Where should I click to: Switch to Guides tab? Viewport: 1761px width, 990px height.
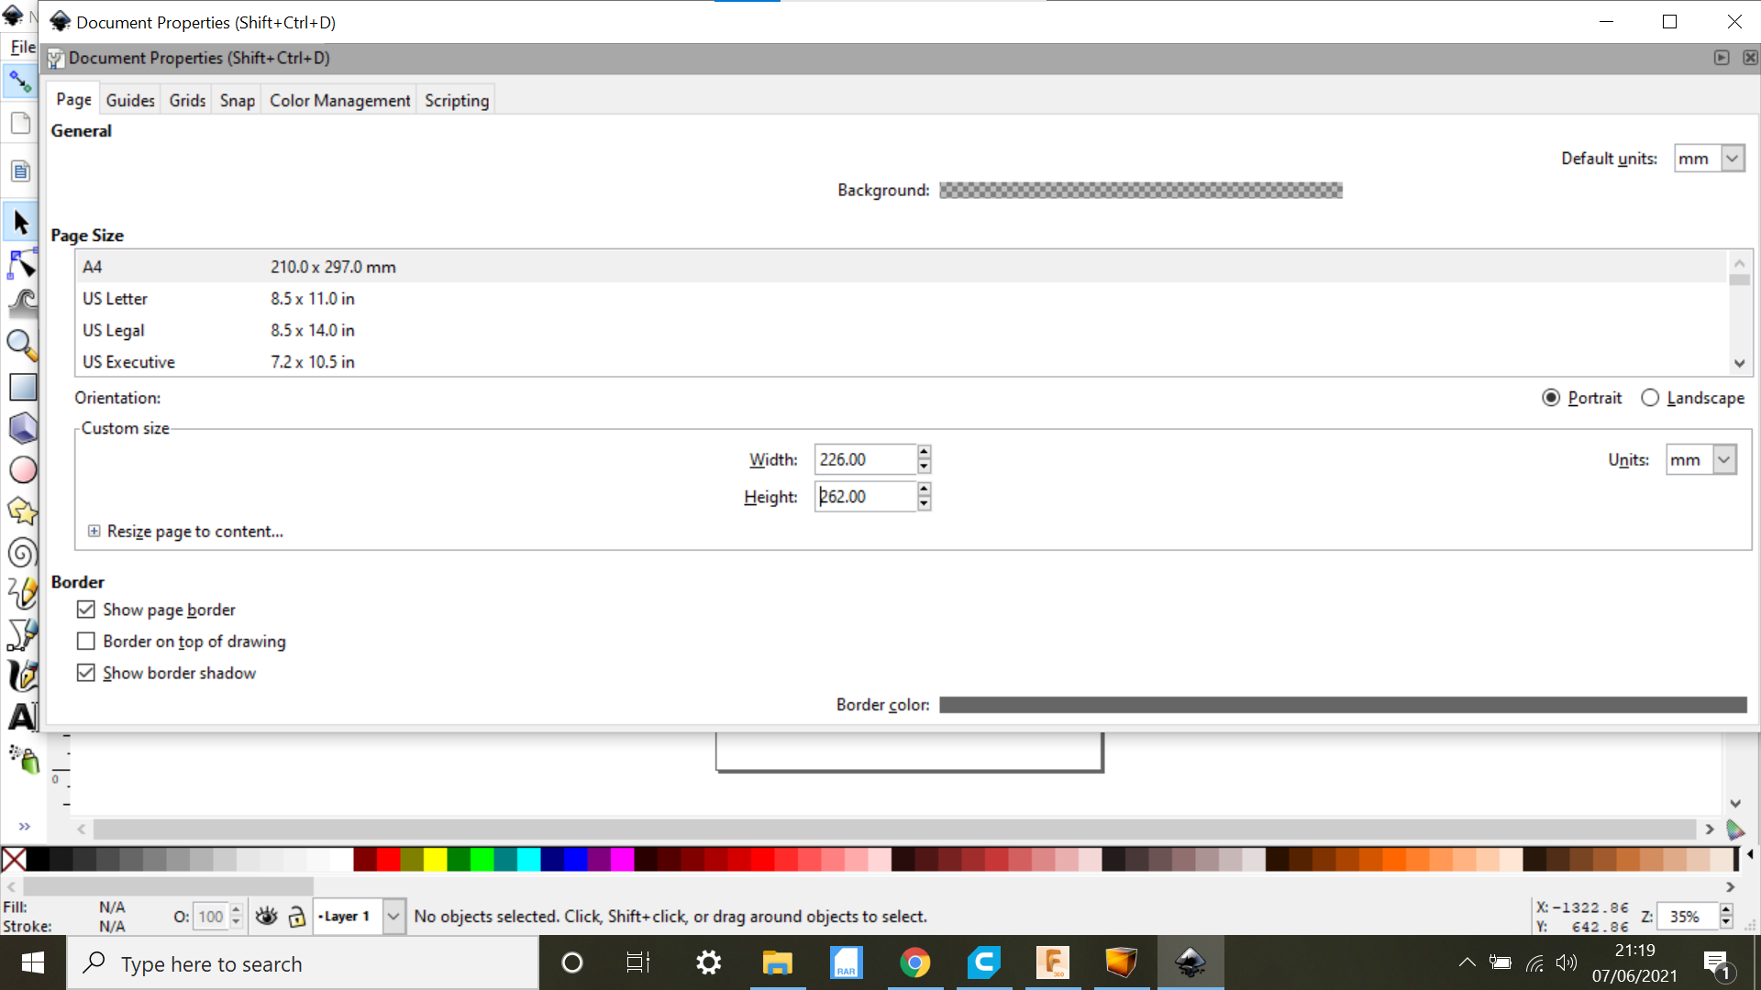pyautogui.click(x=129, y=100)
